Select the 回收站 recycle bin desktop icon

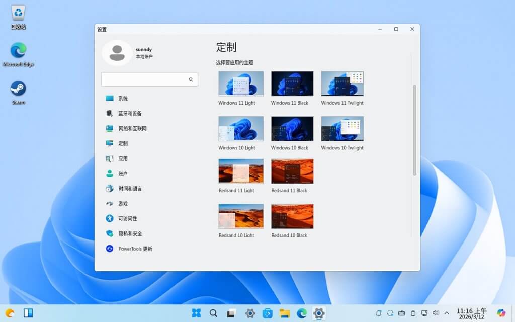(x=19, y=18)
